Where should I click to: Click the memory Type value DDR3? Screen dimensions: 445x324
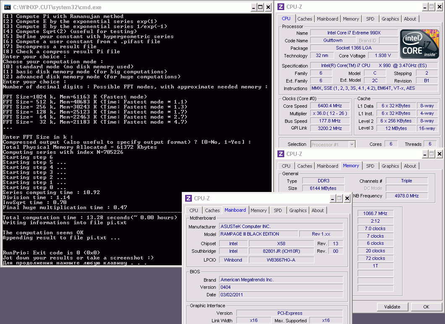(x=323, y=181)
